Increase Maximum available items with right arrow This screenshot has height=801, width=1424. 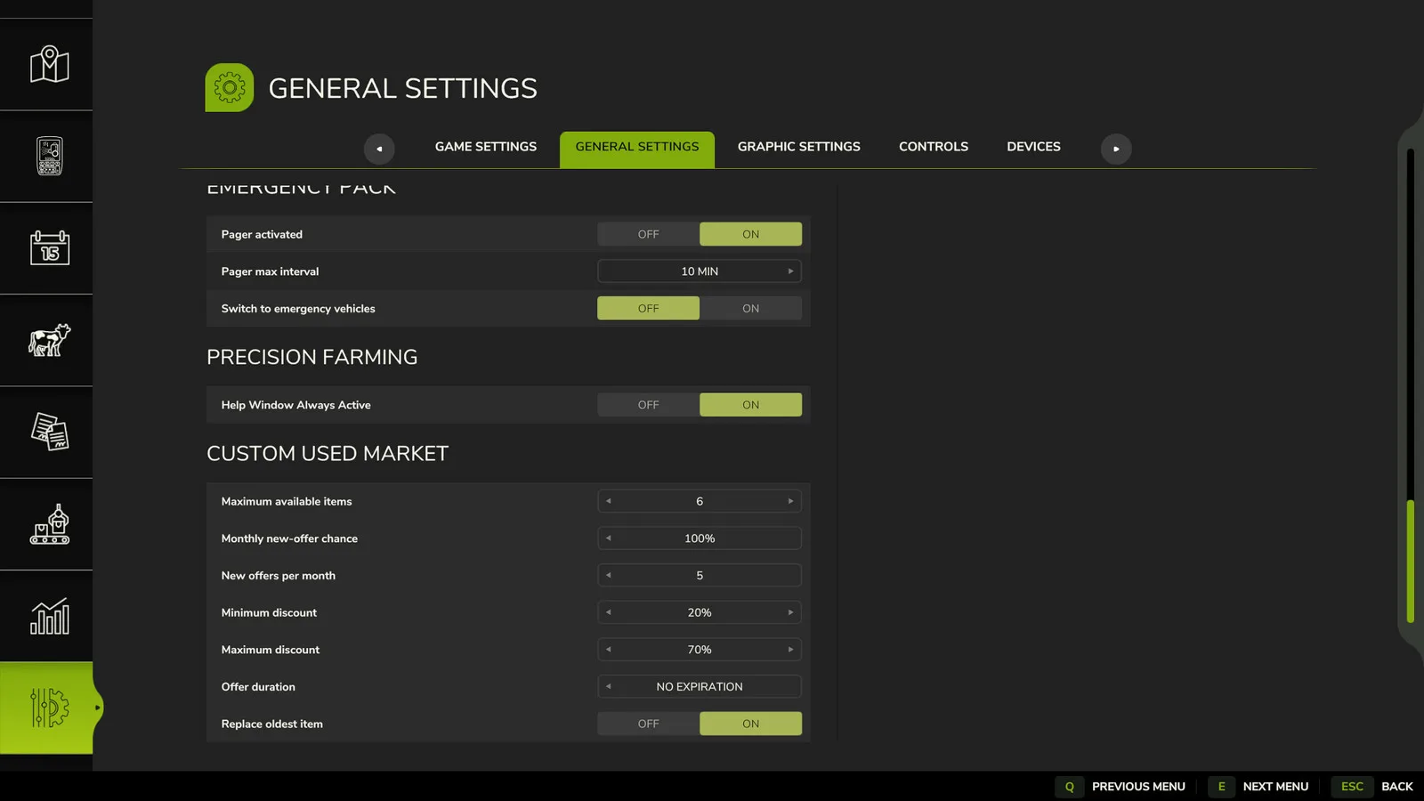coord(790,501)
